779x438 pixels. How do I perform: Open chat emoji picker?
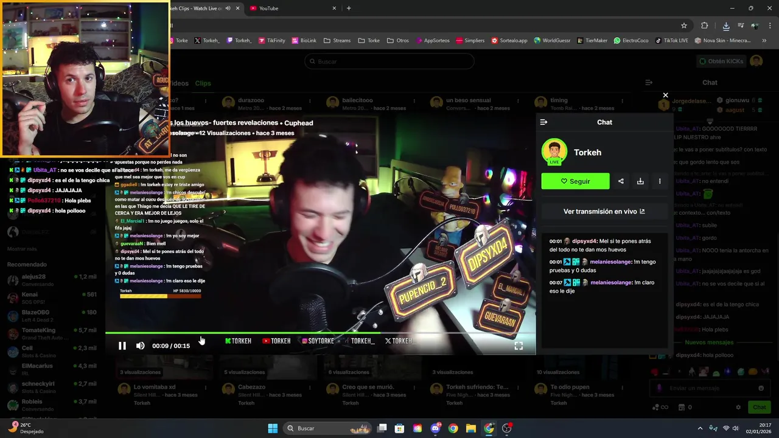click(761, 388)
